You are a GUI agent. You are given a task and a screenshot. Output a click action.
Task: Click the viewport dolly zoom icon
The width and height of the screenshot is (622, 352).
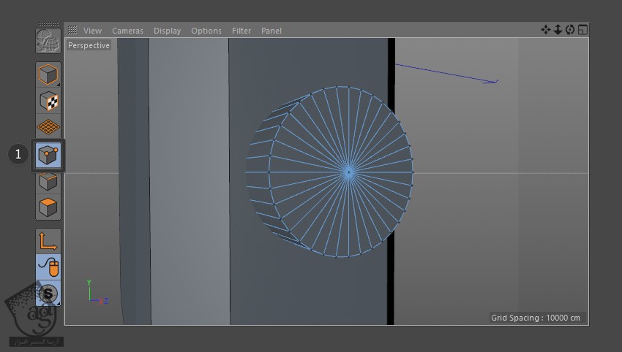click(558, 30)
